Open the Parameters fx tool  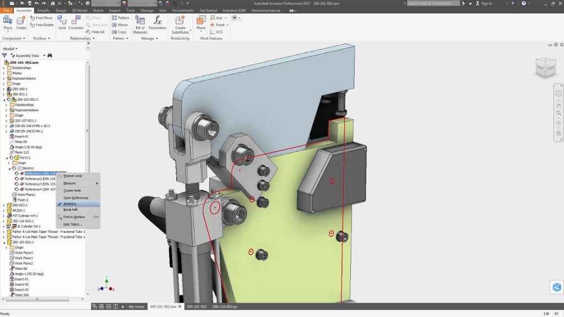tap(157, 23)
